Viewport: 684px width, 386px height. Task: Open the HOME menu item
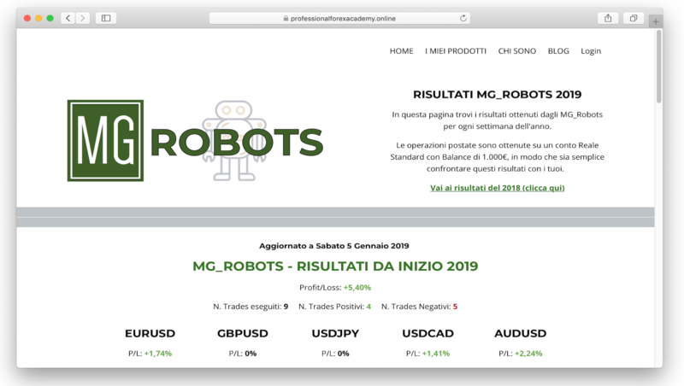tap(401, 51)
